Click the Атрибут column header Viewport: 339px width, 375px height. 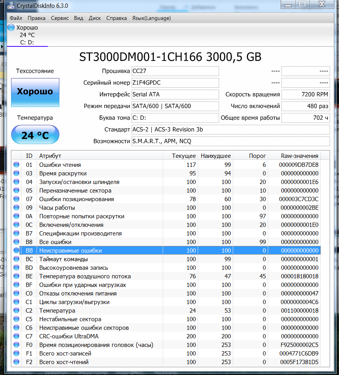point(100,156)
